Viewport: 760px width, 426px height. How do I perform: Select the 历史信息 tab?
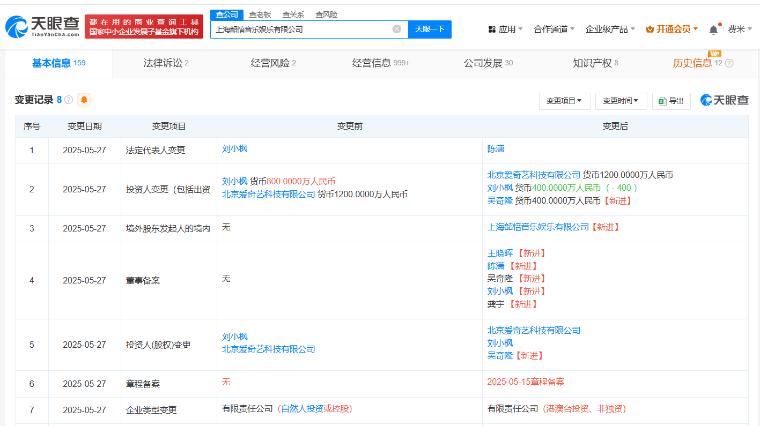tap(692, 63)
